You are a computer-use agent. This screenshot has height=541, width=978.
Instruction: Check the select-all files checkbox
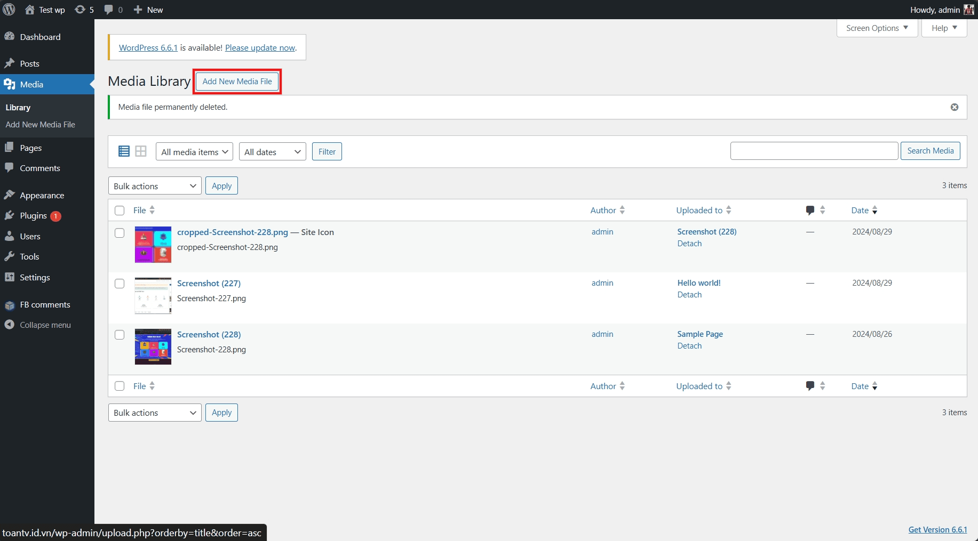coord(120,211)
